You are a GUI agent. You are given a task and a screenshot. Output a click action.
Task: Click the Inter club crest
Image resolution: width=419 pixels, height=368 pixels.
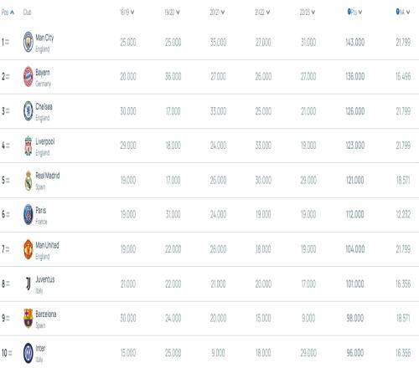[x=28, y=353]
